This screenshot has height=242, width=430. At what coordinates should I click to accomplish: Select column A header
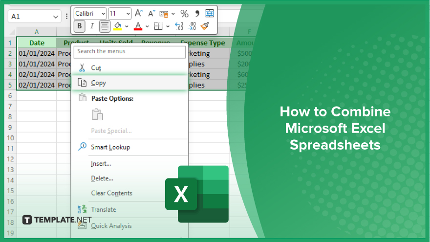(x=37, y=32)
